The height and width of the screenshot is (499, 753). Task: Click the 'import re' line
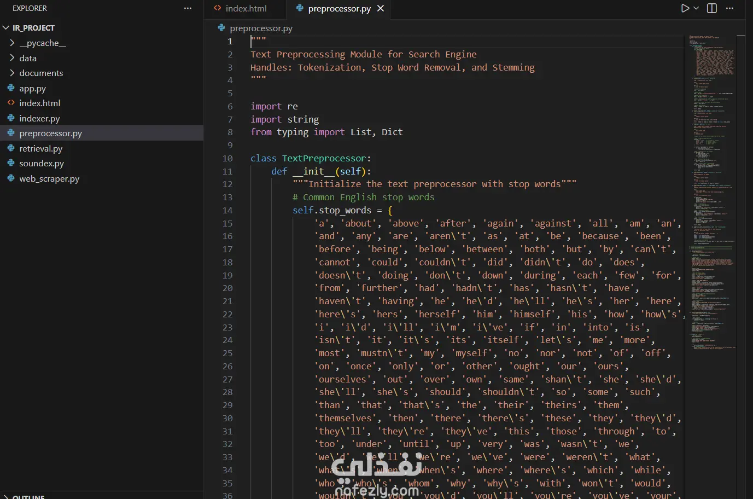click(x=274, y=106)
